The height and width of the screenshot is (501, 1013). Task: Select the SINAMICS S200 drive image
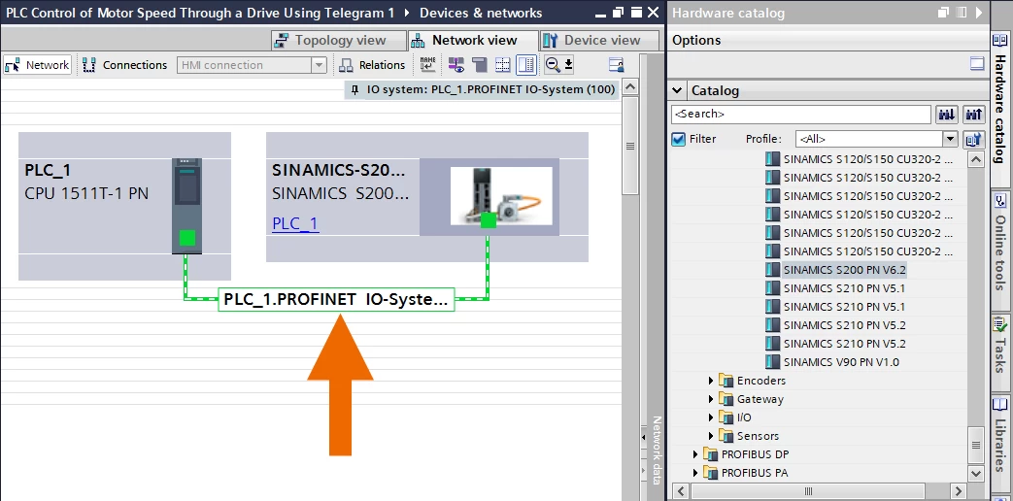click(501, 196)
